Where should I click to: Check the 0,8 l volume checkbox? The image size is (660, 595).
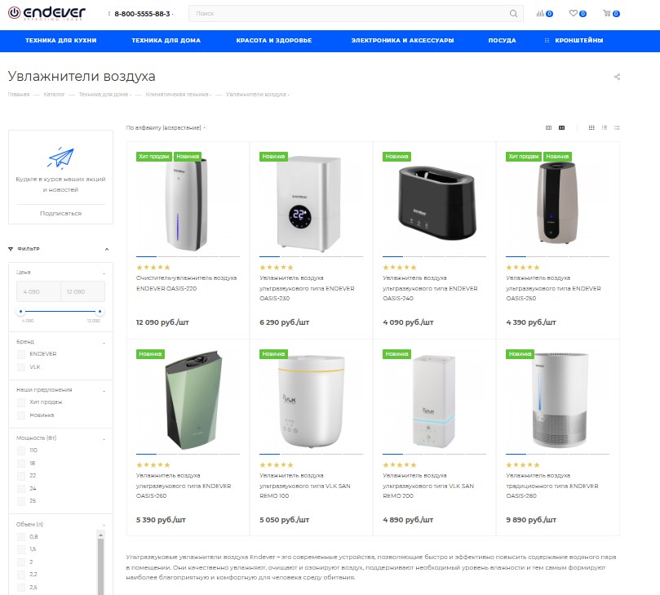coord(21,537)
